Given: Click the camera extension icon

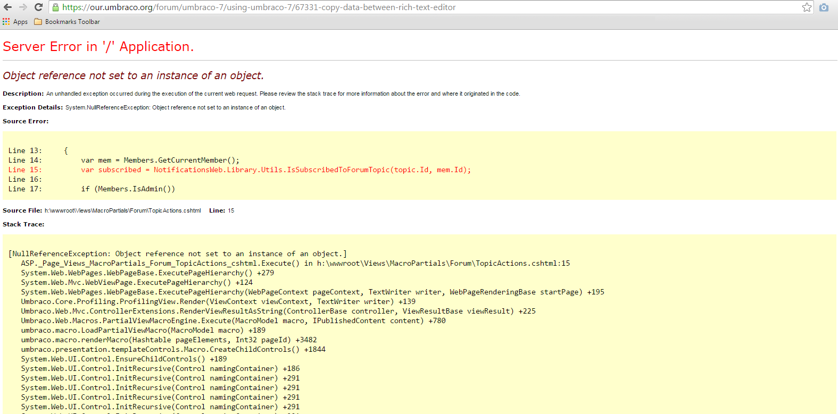Looking at the screenshot, I should pyautogui.click(x=824, y=7).
